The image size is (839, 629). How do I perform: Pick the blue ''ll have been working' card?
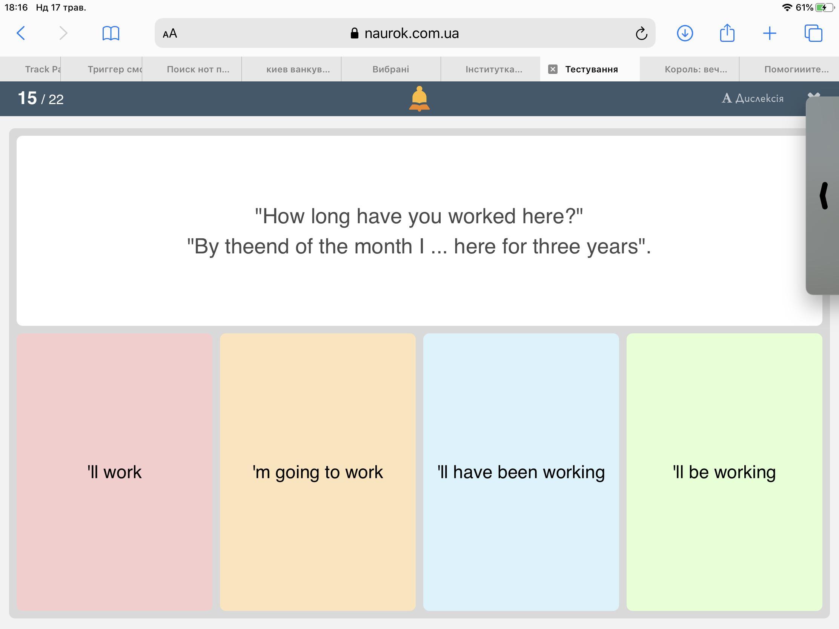[x=521, y=472]
